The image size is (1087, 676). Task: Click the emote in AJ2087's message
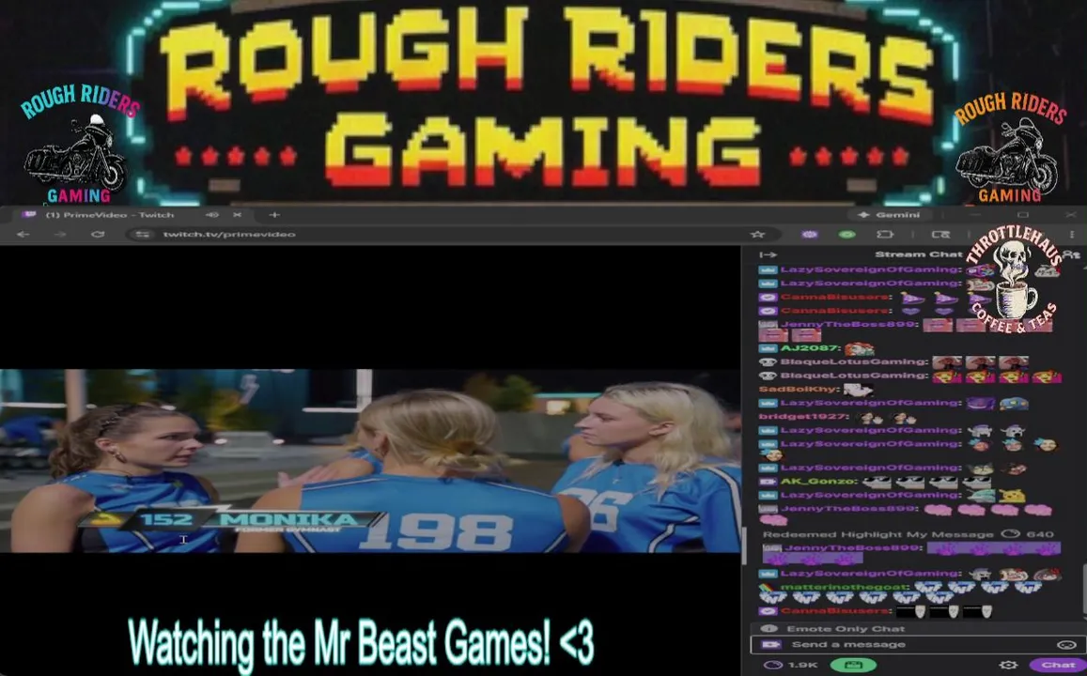pos(860,348)
